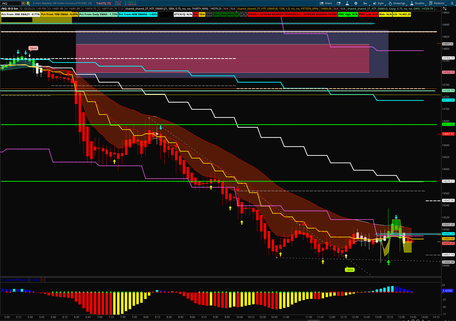
Task: Click the Pct From Daily EMA5 label
Action: coord(98,14)
